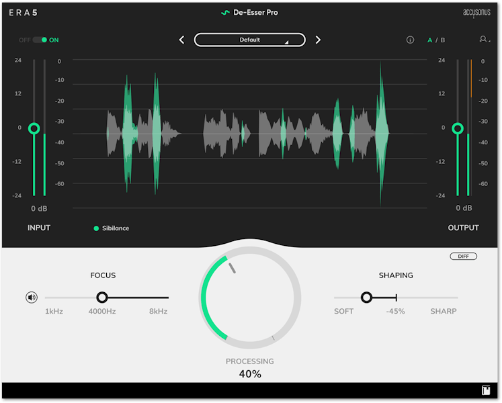The width and height of the screenshot is (502, 403).
Task: Open the info icon
Action: pos(410,40)
